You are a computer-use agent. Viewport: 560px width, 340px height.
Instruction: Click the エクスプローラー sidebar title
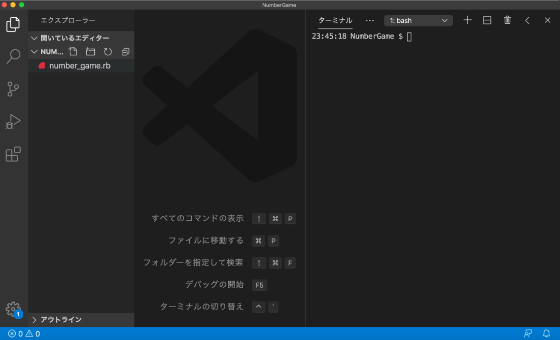[68, 20]
